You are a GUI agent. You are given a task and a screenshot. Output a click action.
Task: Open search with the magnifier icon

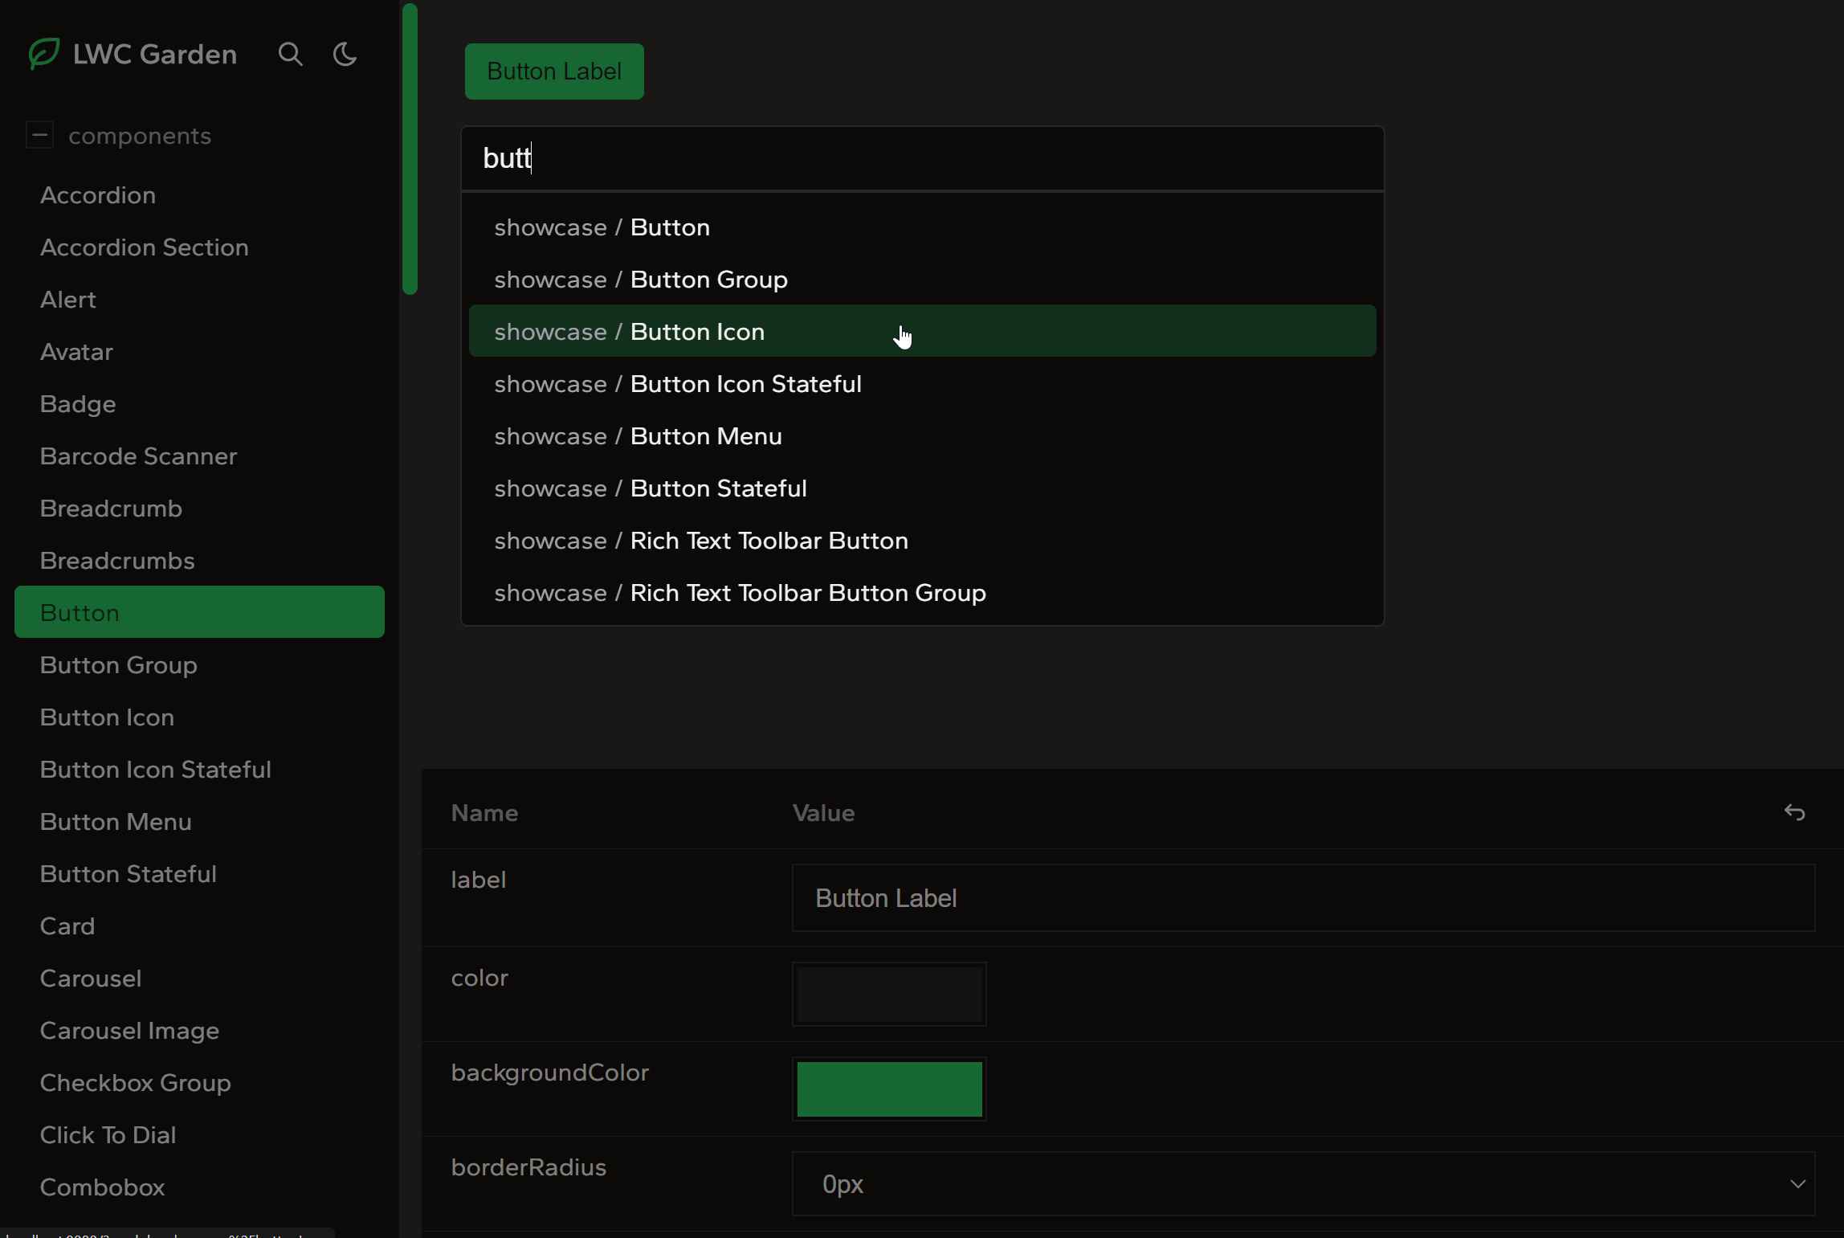[290, 55]
